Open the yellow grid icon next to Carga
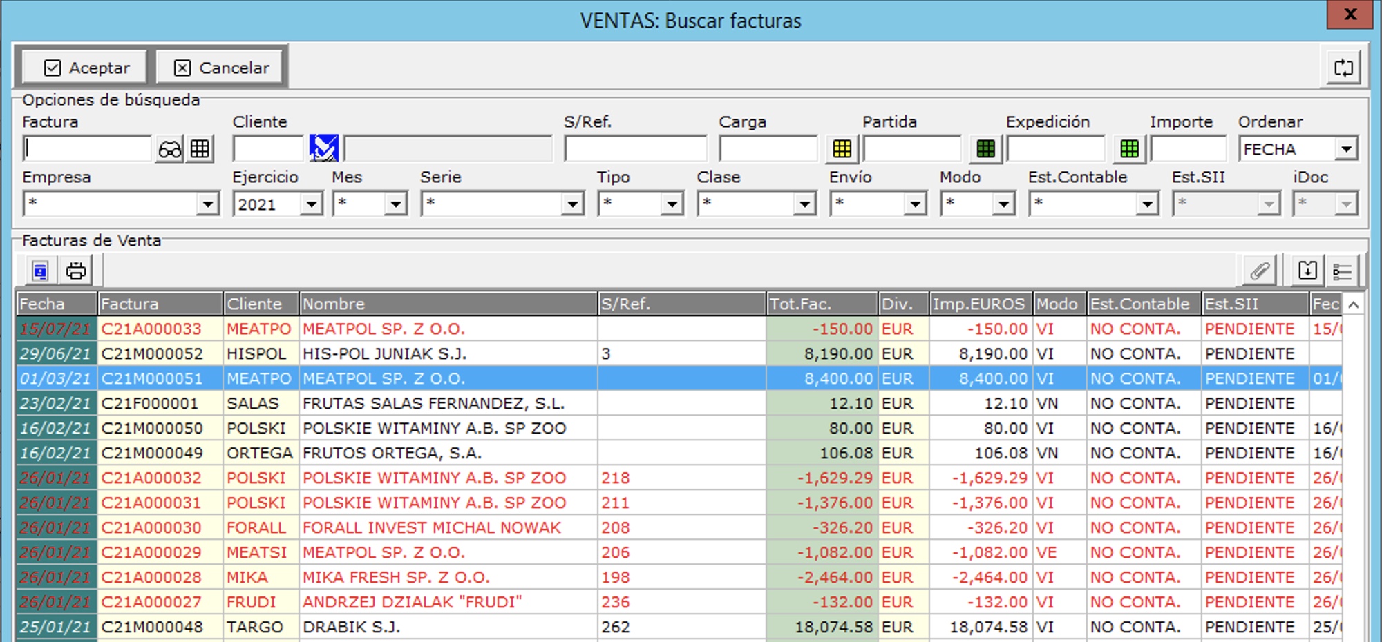1382x642 pixels. tap(842, 149)
